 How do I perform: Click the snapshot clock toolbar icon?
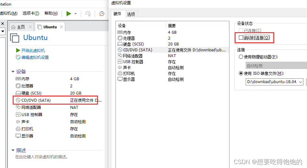coord(102,14)
